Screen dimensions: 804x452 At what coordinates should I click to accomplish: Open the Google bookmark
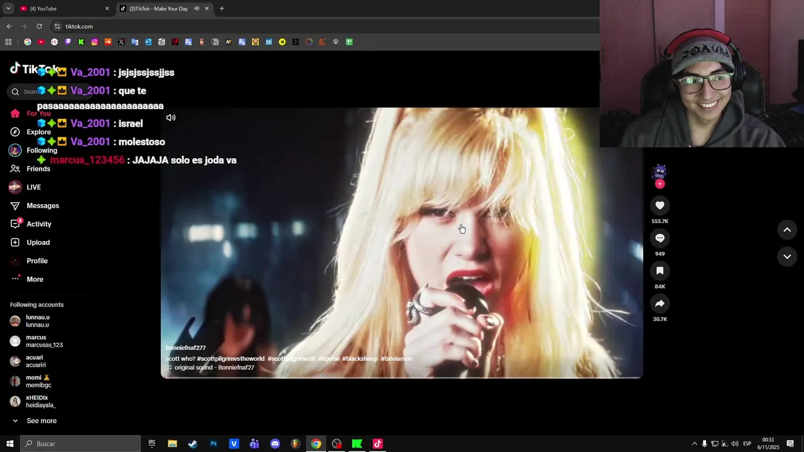tap(28, 42)
